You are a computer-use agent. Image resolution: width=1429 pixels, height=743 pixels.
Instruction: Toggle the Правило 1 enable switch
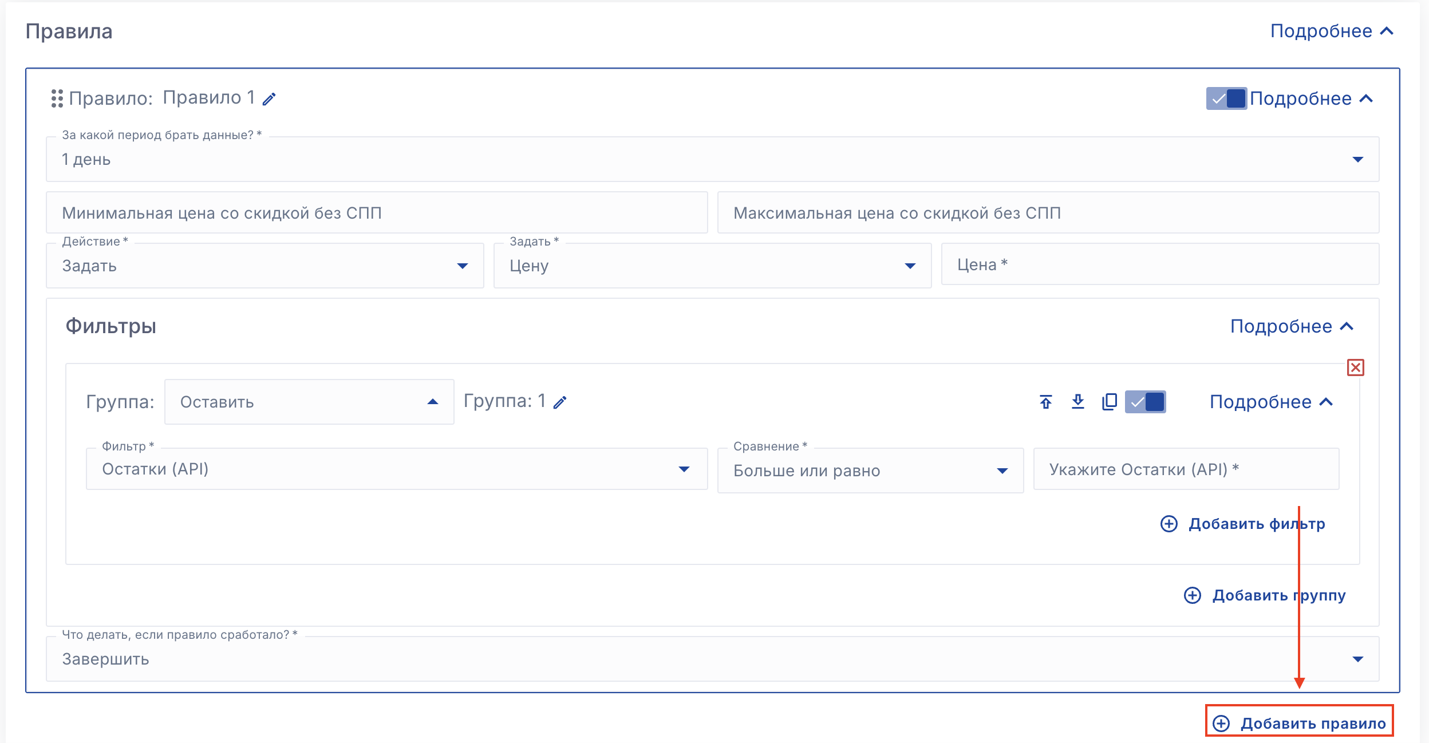1226,98
